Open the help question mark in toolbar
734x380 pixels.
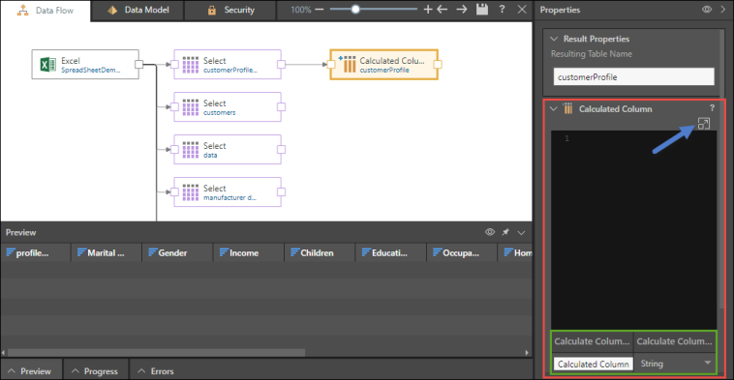(502, 9)
